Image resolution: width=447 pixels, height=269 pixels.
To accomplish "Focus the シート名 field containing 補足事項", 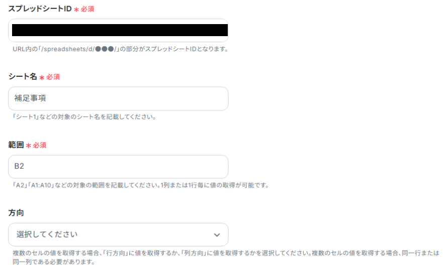I will pyautogui.click(x=118, y=98).
